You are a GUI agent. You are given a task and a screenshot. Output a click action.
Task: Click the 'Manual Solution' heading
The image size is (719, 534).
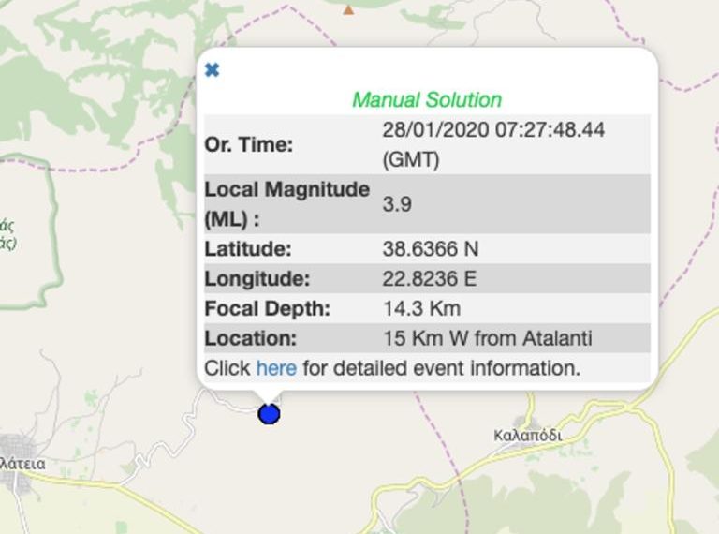pos(427,99)
